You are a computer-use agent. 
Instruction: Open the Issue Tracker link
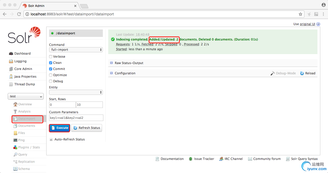click(x=202, y=159)
